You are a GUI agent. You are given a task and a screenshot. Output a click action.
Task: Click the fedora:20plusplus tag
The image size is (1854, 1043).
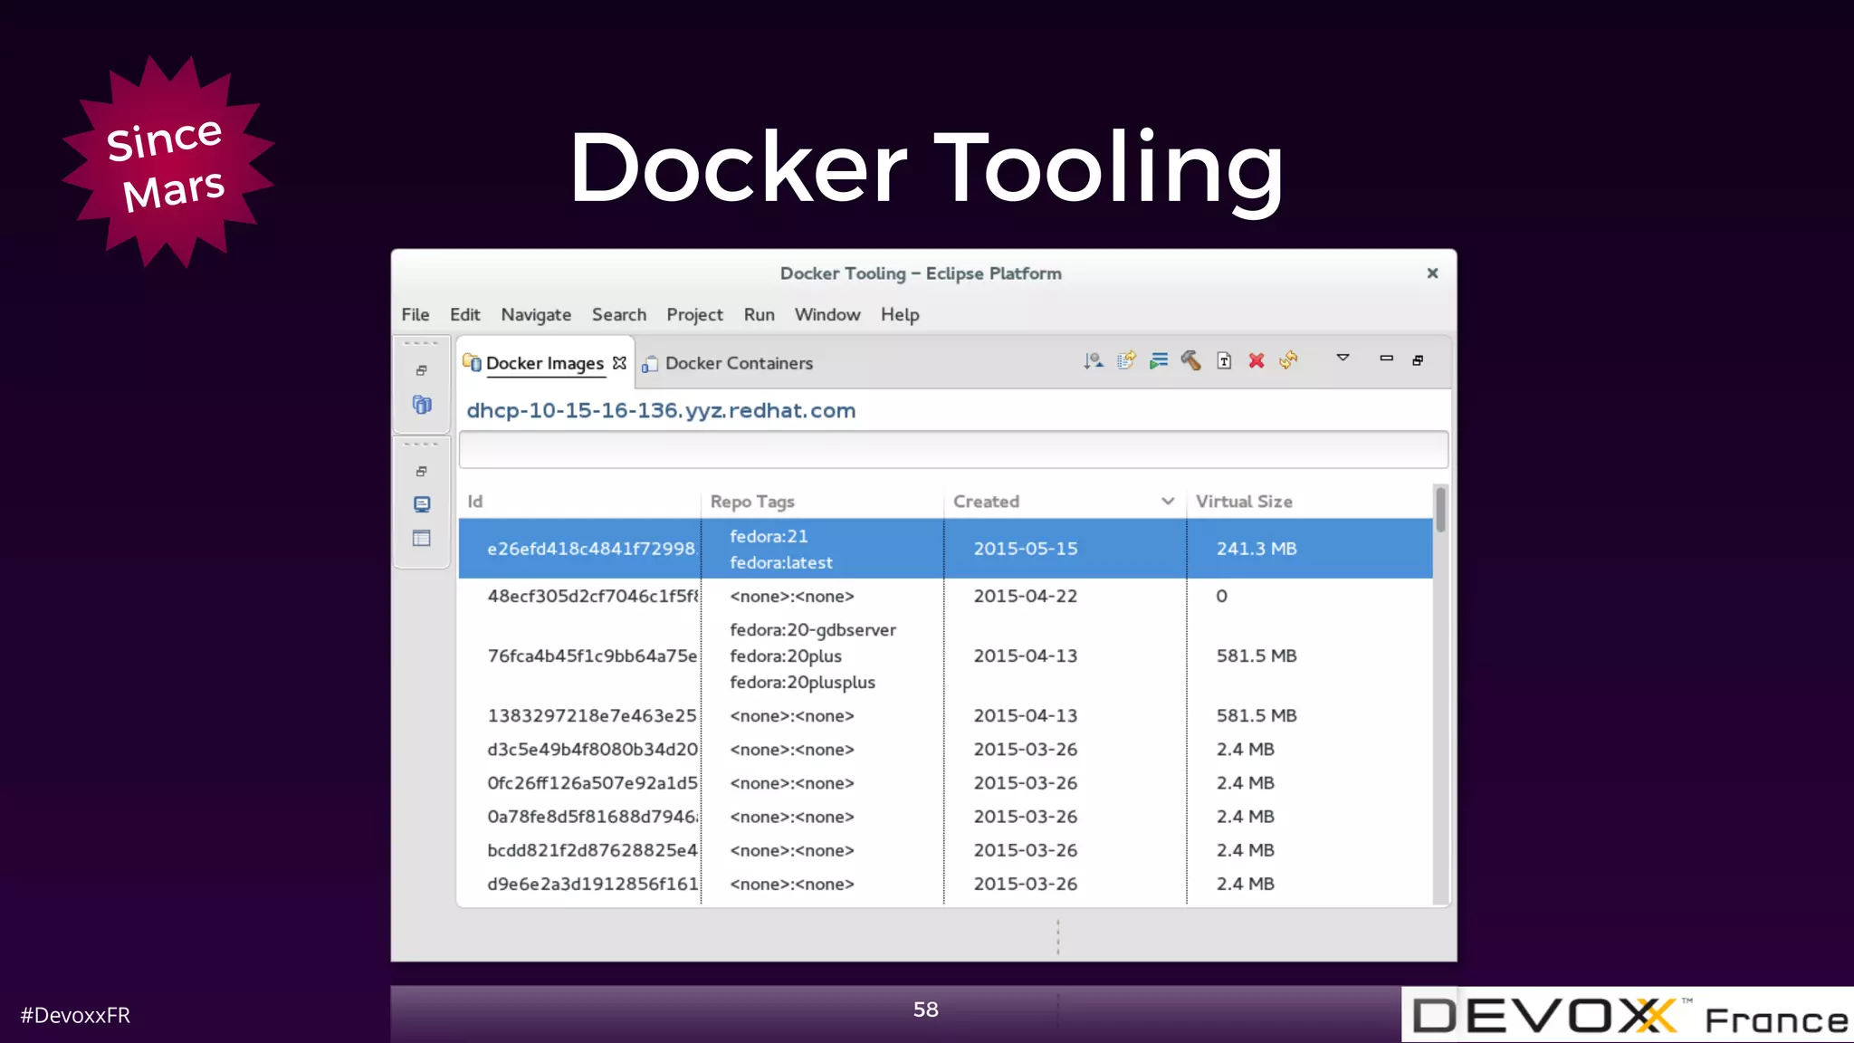802,683
